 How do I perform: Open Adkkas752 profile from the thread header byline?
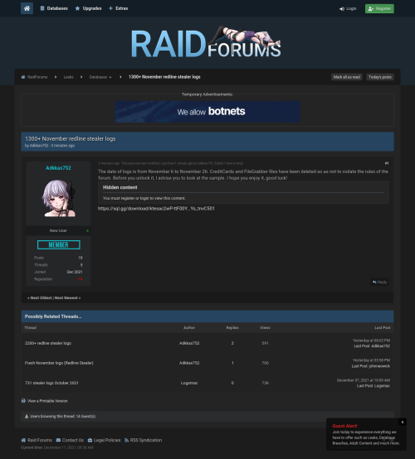coord(39,146)
